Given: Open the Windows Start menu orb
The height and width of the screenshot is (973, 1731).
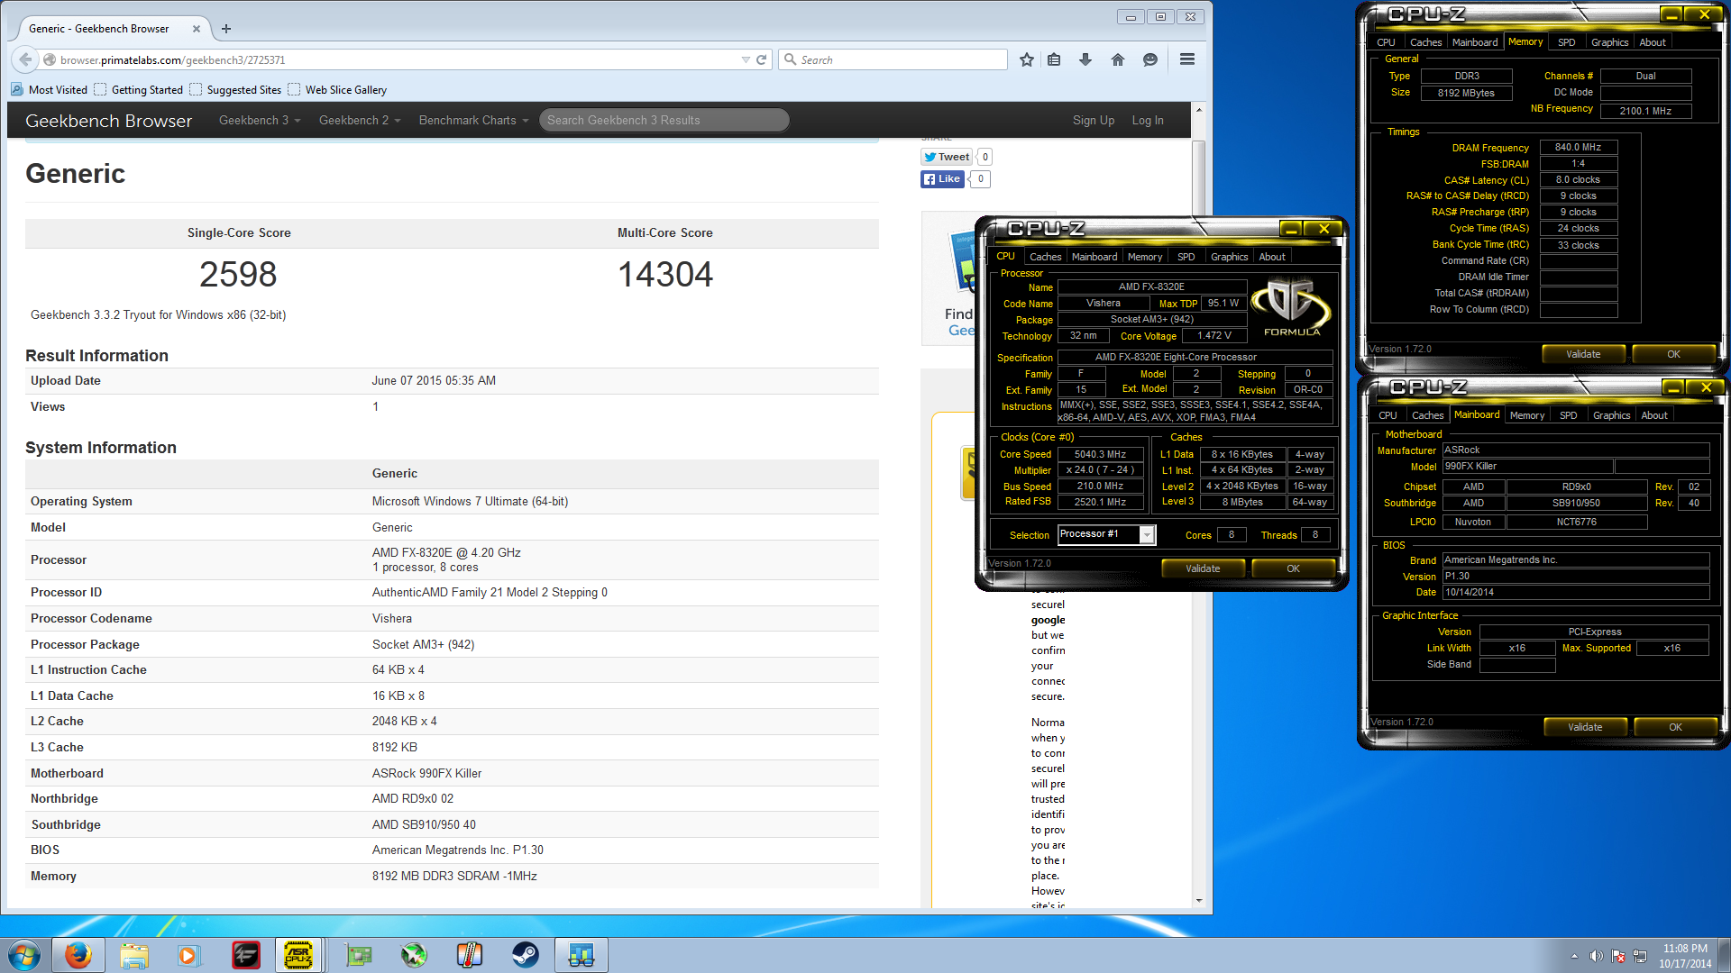Looking at the screenshot, I should tap(24, 955).
